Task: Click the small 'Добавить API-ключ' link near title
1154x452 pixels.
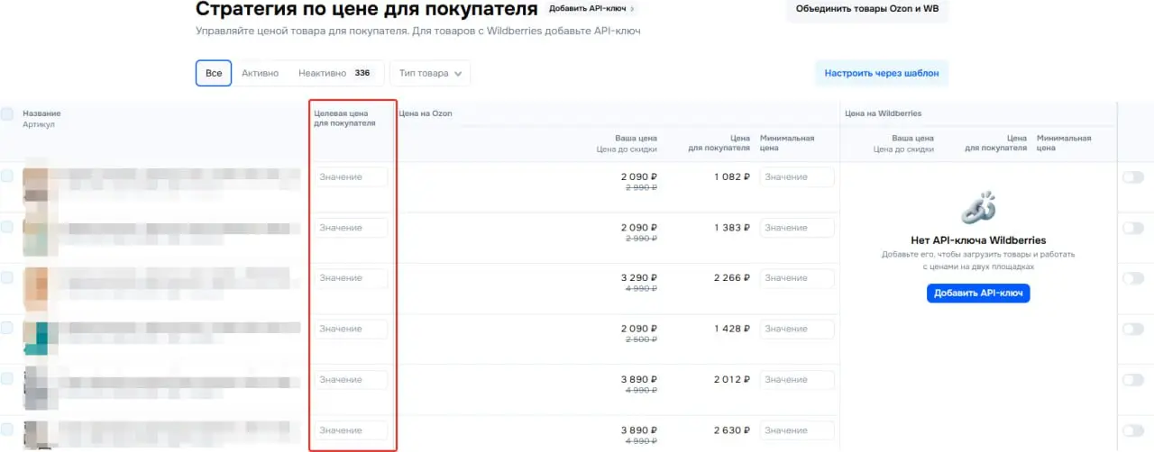Action: tap(591, 9)
